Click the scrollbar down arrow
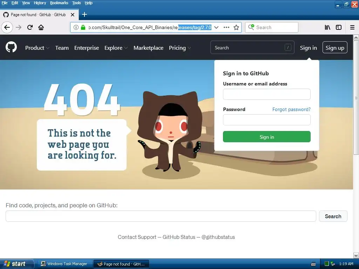The image size is (359, 269). [x=356, y=255]
